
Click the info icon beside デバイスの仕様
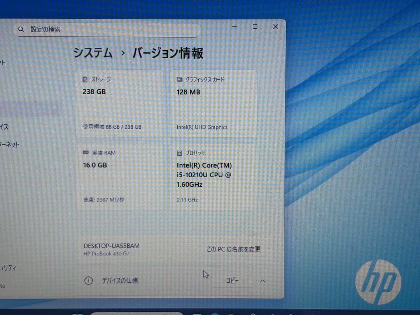click(89, 280)
